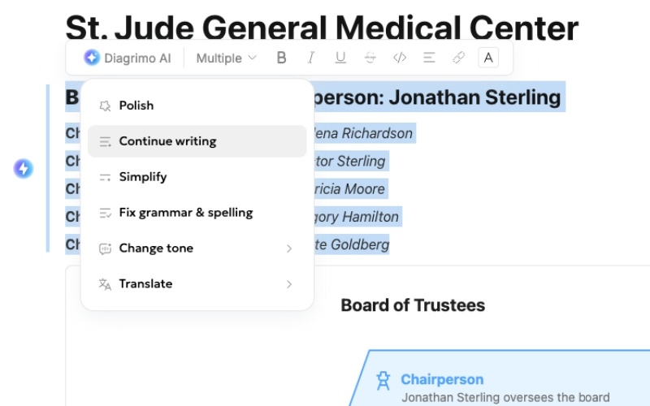Expand the Multiple text style dropdown

pos(226,58)
